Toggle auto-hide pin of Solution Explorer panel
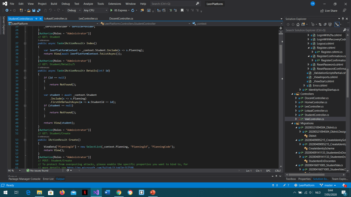 (x=343, y=19)
